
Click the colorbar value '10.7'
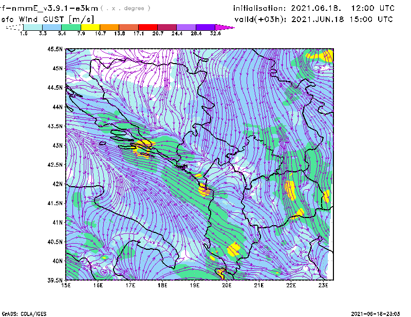tap(100, 33)
